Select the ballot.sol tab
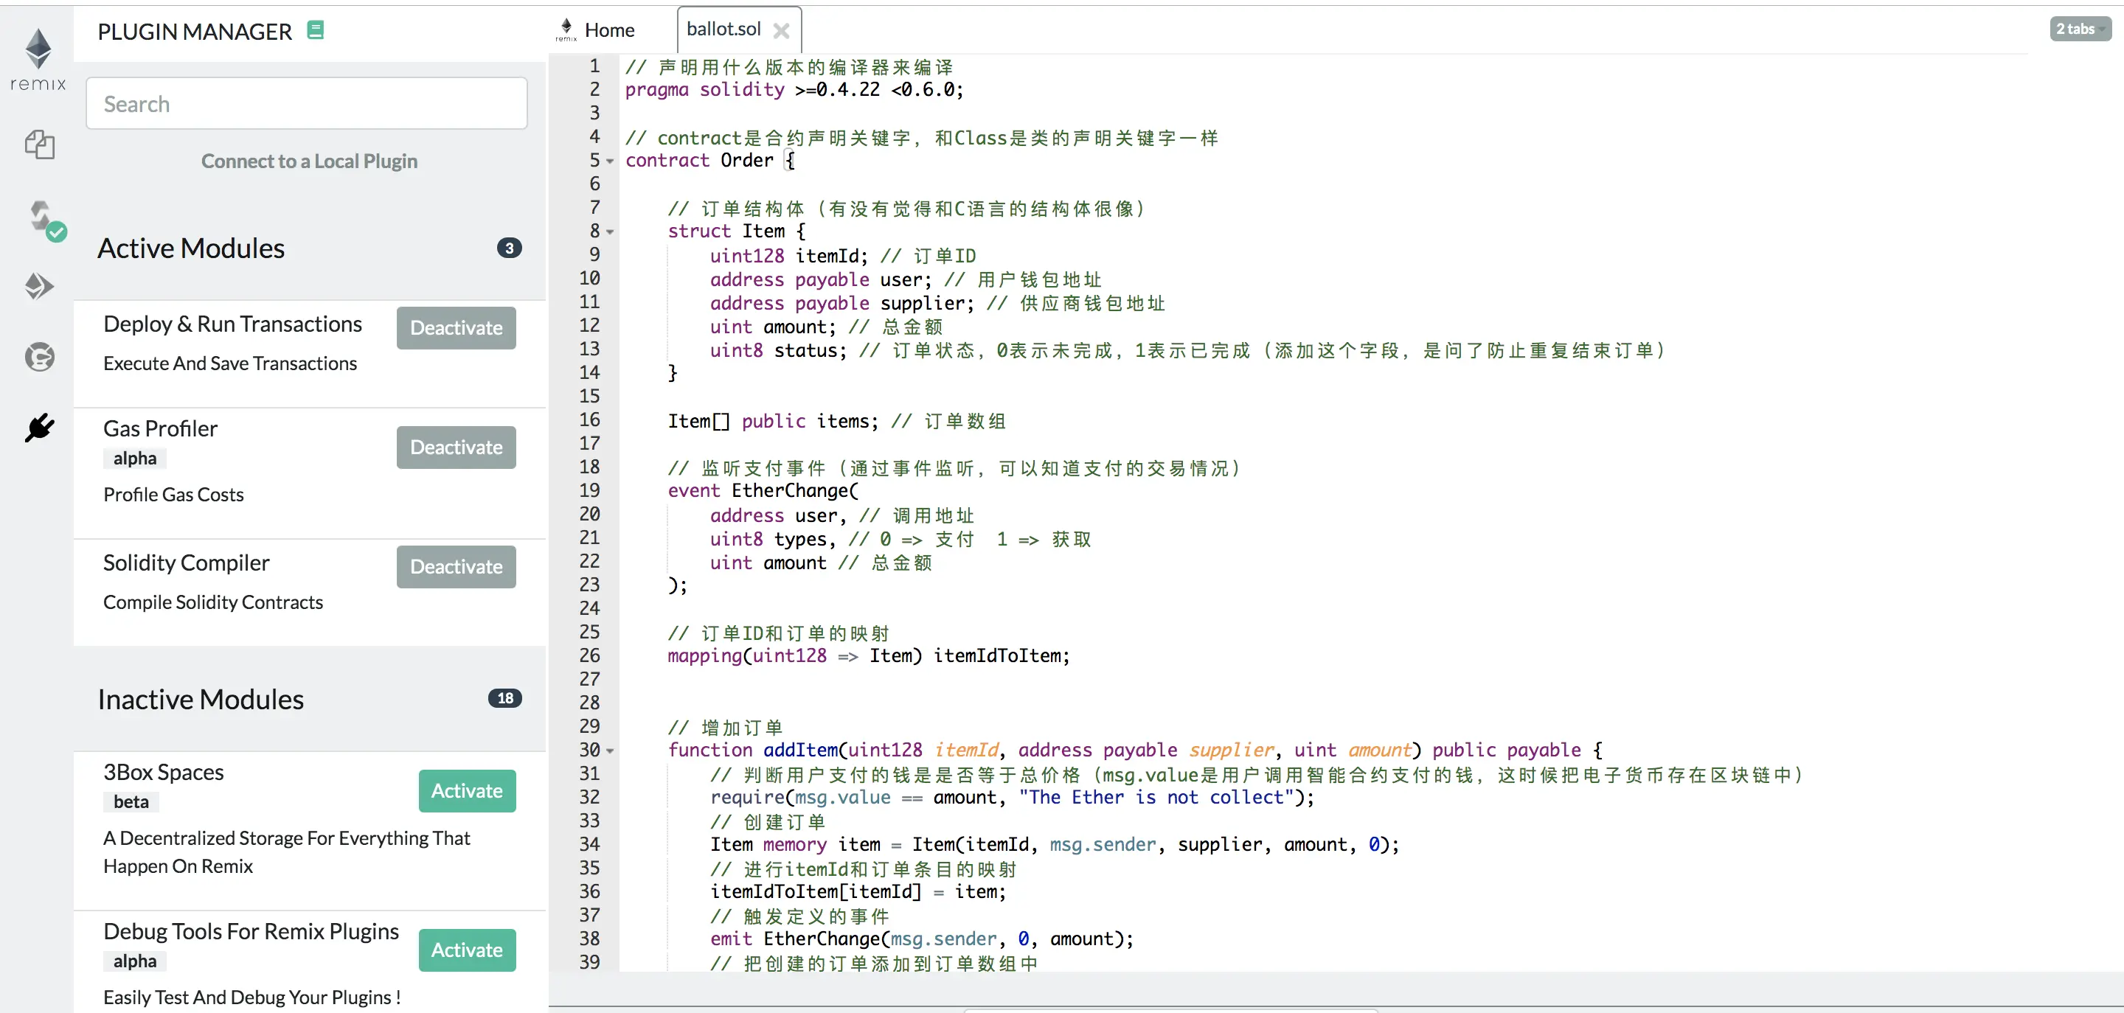The width and height of the screenshot is (2124, 1013). tap(723, 29)
